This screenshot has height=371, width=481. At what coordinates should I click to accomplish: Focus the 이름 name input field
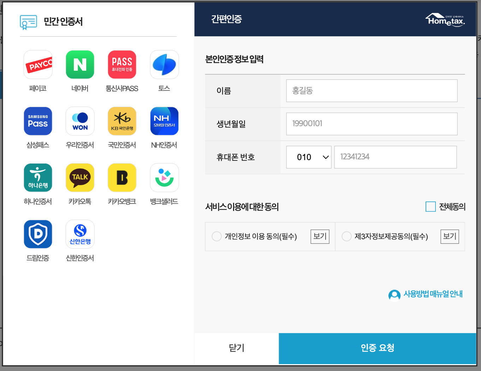point(372,91)
